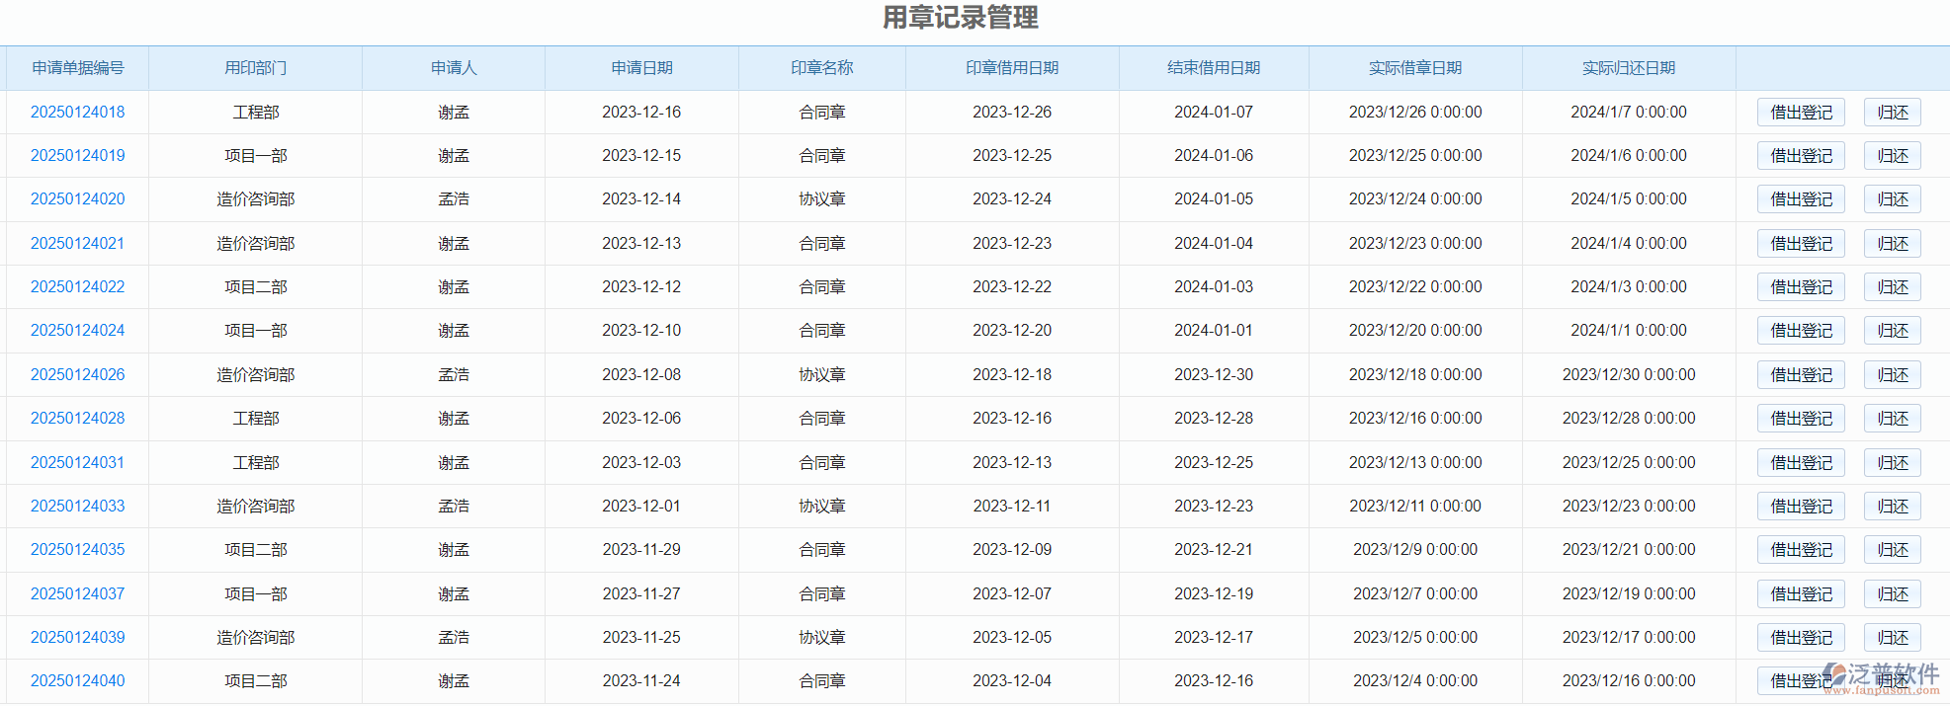The image size is (1950, 706).
Task: Click 归还 for record 20250124037
Action: (1892, 594)
